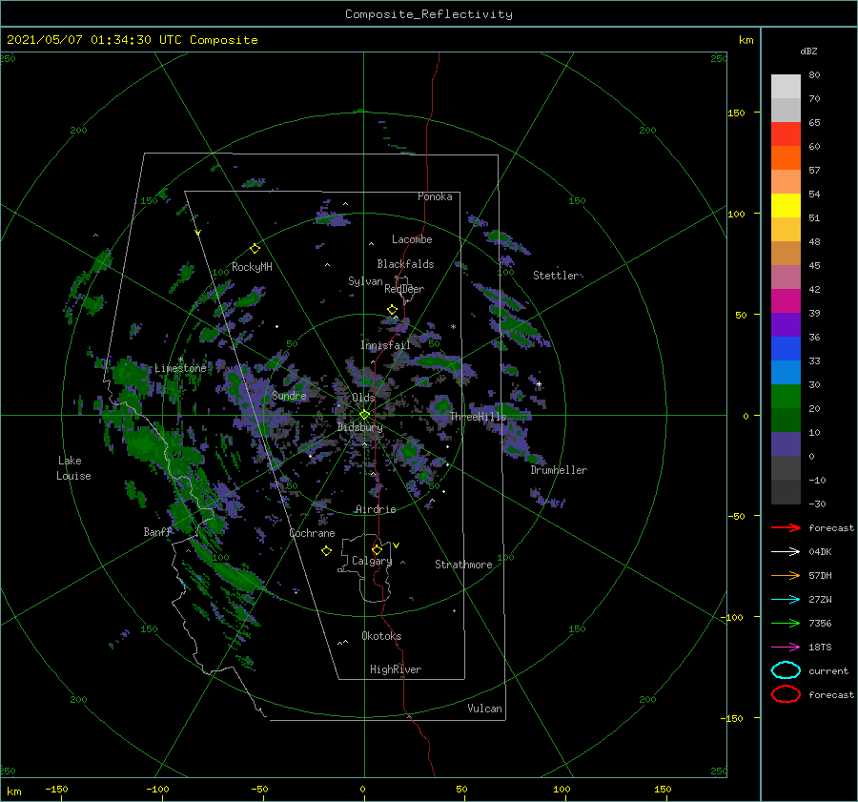Viewport: 858px width, 802px height.
Task: Click the 04DK legend label
Action: tap(820, 552)
